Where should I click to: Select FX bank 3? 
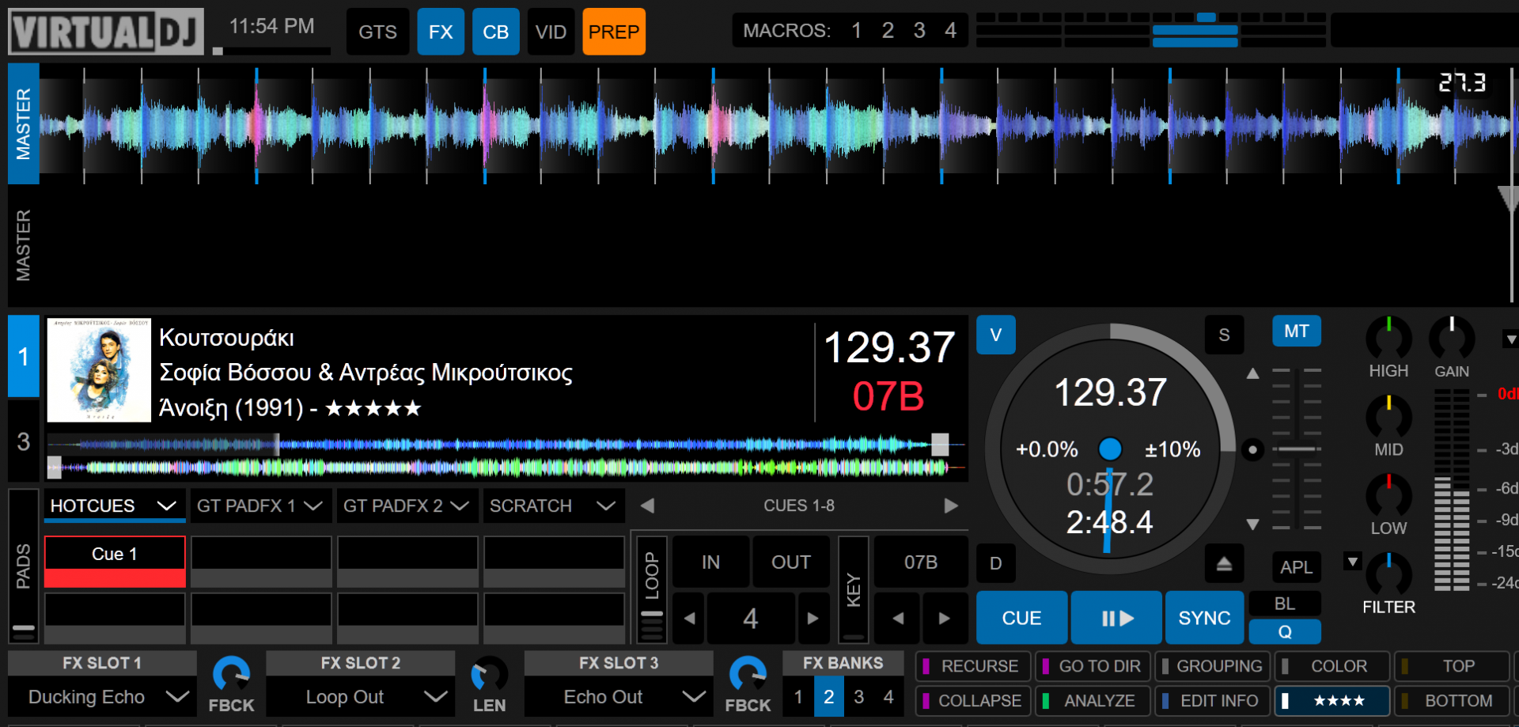click(858, 697)
